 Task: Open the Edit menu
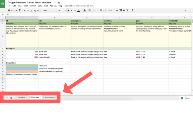click(x=14, y=6)
